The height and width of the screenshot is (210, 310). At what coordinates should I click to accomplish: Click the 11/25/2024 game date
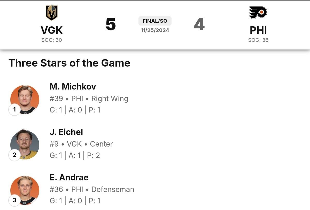pyautogui.click(x=155, y=30)
